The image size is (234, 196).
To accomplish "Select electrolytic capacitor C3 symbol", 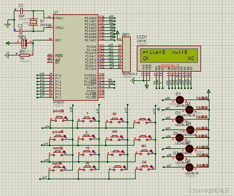I will click(24, 43).
